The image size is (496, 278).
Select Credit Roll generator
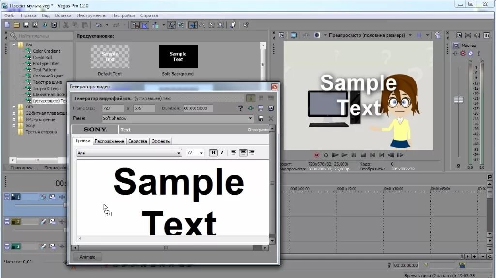coord(43,57)
